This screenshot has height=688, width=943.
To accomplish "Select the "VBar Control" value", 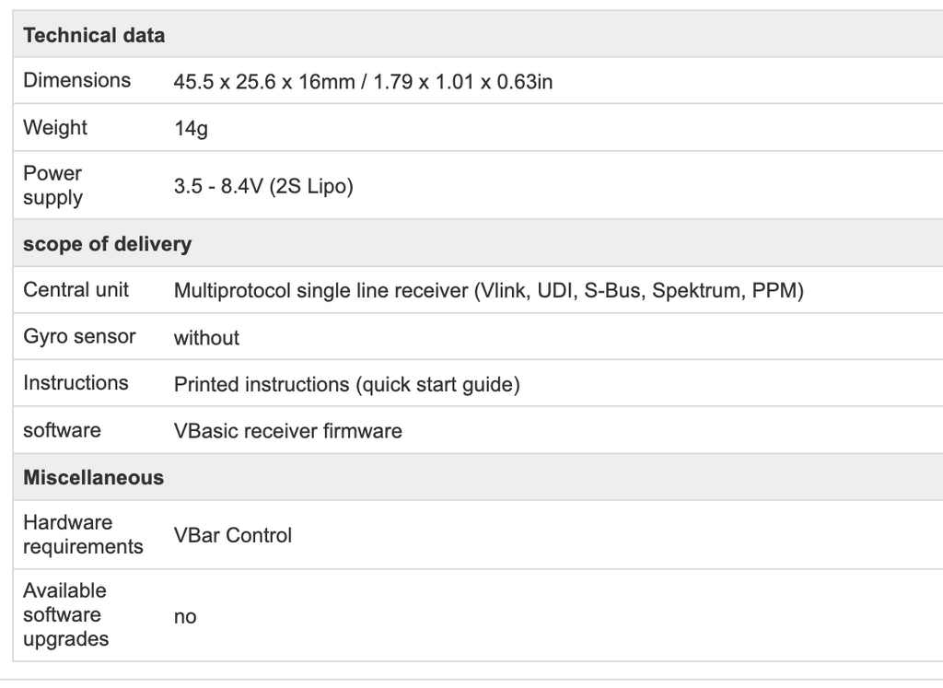I will point(232,536).
